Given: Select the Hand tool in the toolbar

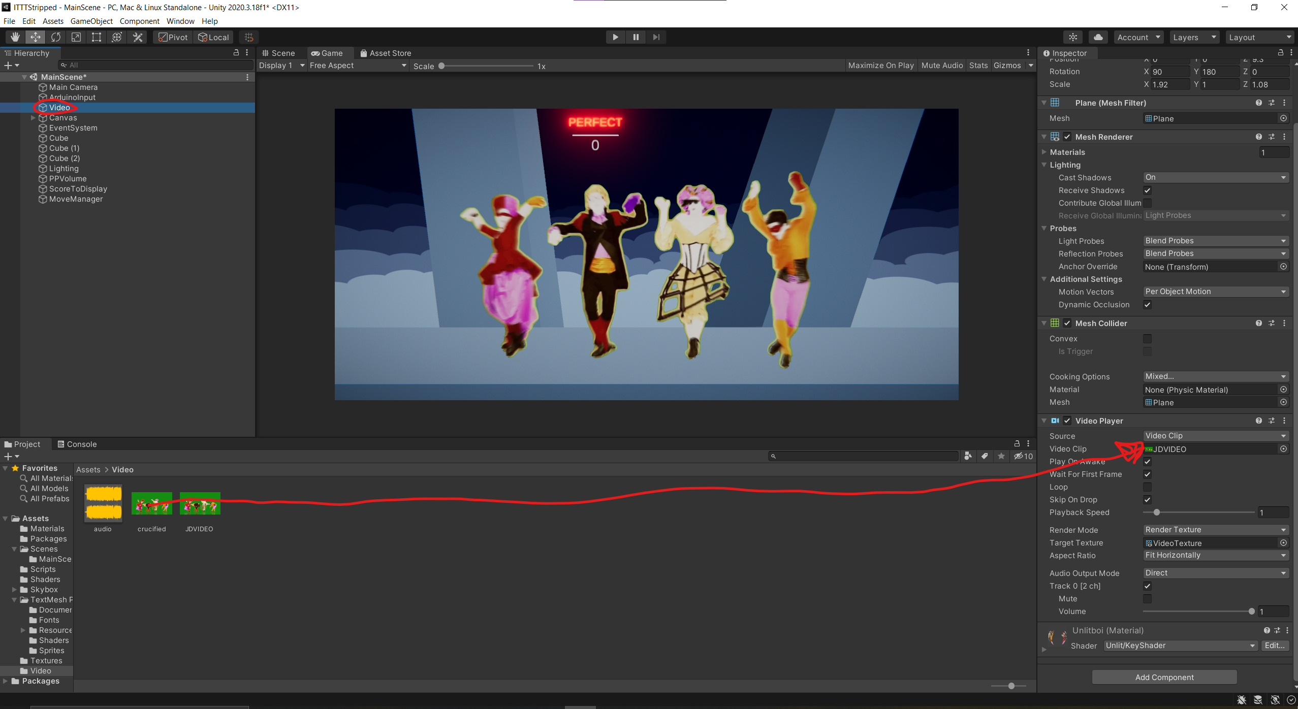Looking at the screenshot, I should tap(14, 37).
